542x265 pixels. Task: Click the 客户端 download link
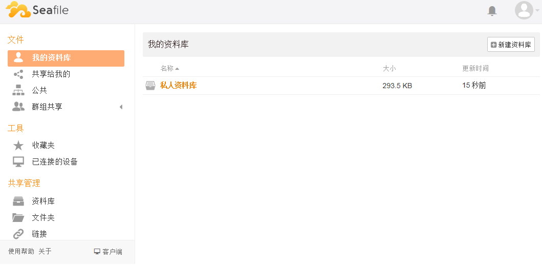pos(108,252)
